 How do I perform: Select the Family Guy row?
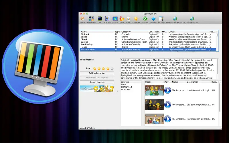coord(148,44)
